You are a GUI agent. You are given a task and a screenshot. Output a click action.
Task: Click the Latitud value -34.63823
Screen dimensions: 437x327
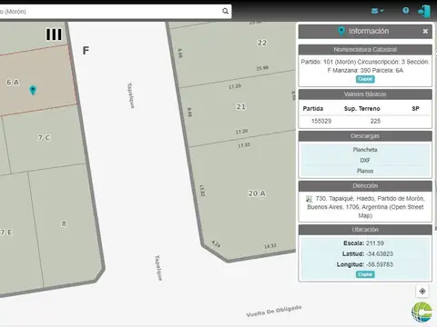coord(380,253)
